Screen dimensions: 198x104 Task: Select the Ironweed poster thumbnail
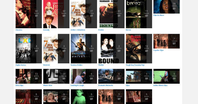click(111, 14)
